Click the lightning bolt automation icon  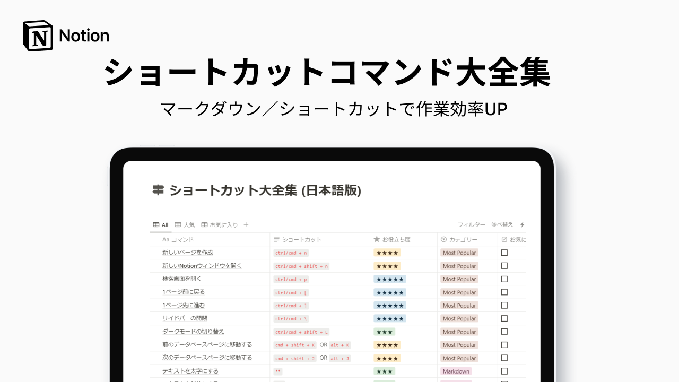coord(522,225)
